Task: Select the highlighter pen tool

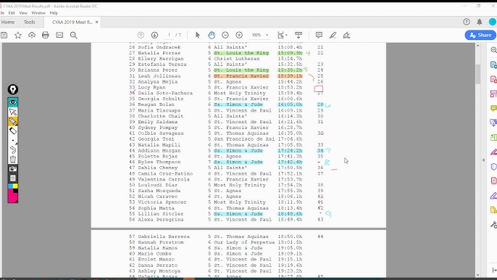Action: 333,36
